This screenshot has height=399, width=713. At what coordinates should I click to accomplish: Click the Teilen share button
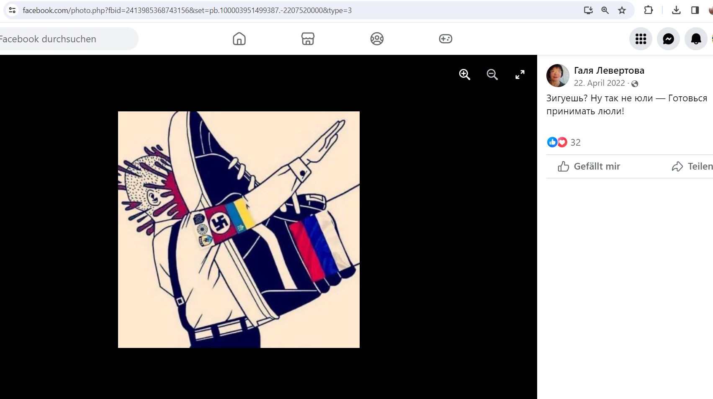pyautogui.click(x=692, y=166)
